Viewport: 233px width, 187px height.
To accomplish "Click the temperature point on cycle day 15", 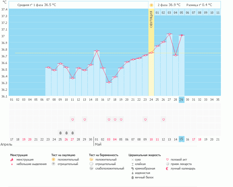I will point(97,51).
